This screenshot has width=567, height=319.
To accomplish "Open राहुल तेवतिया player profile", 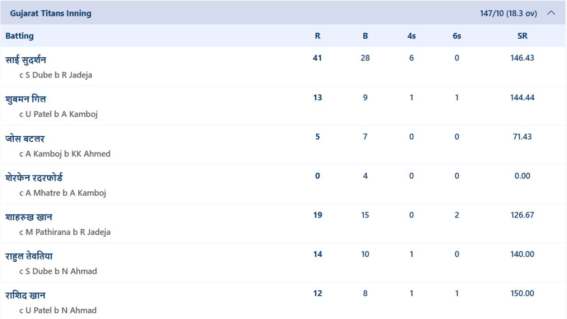I will (29, 256).
